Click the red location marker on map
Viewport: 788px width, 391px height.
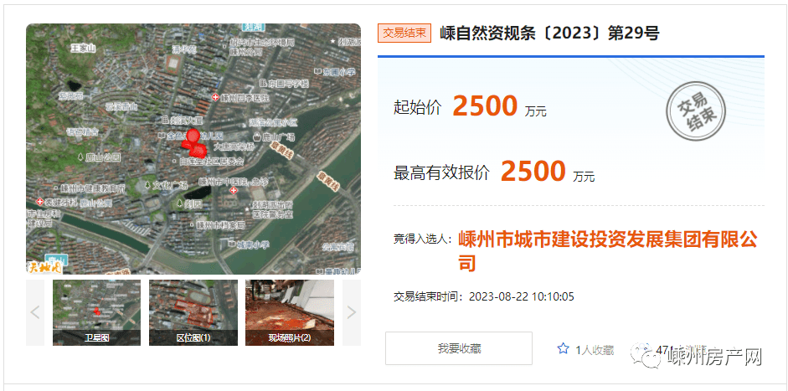[x=193, y=143]
